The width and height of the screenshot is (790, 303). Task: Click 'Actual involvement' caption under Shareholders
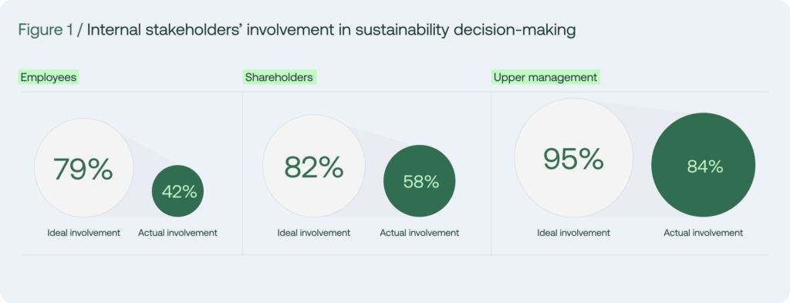(420, 233)
